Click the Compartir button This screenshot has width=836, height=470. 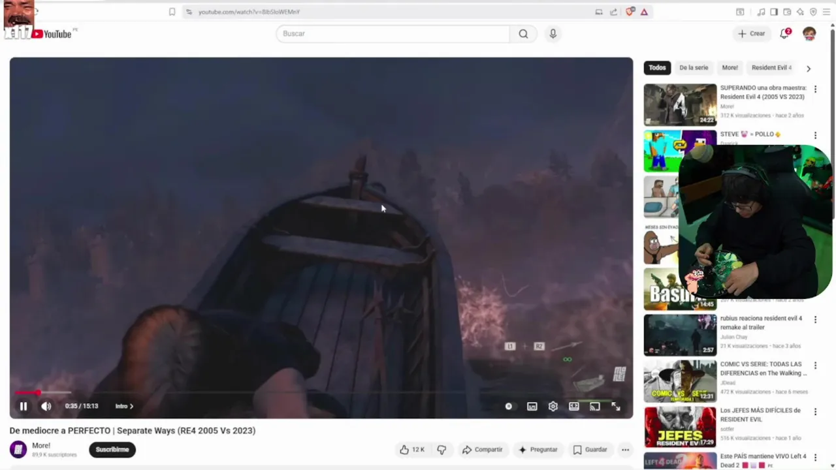pos(483,449)
